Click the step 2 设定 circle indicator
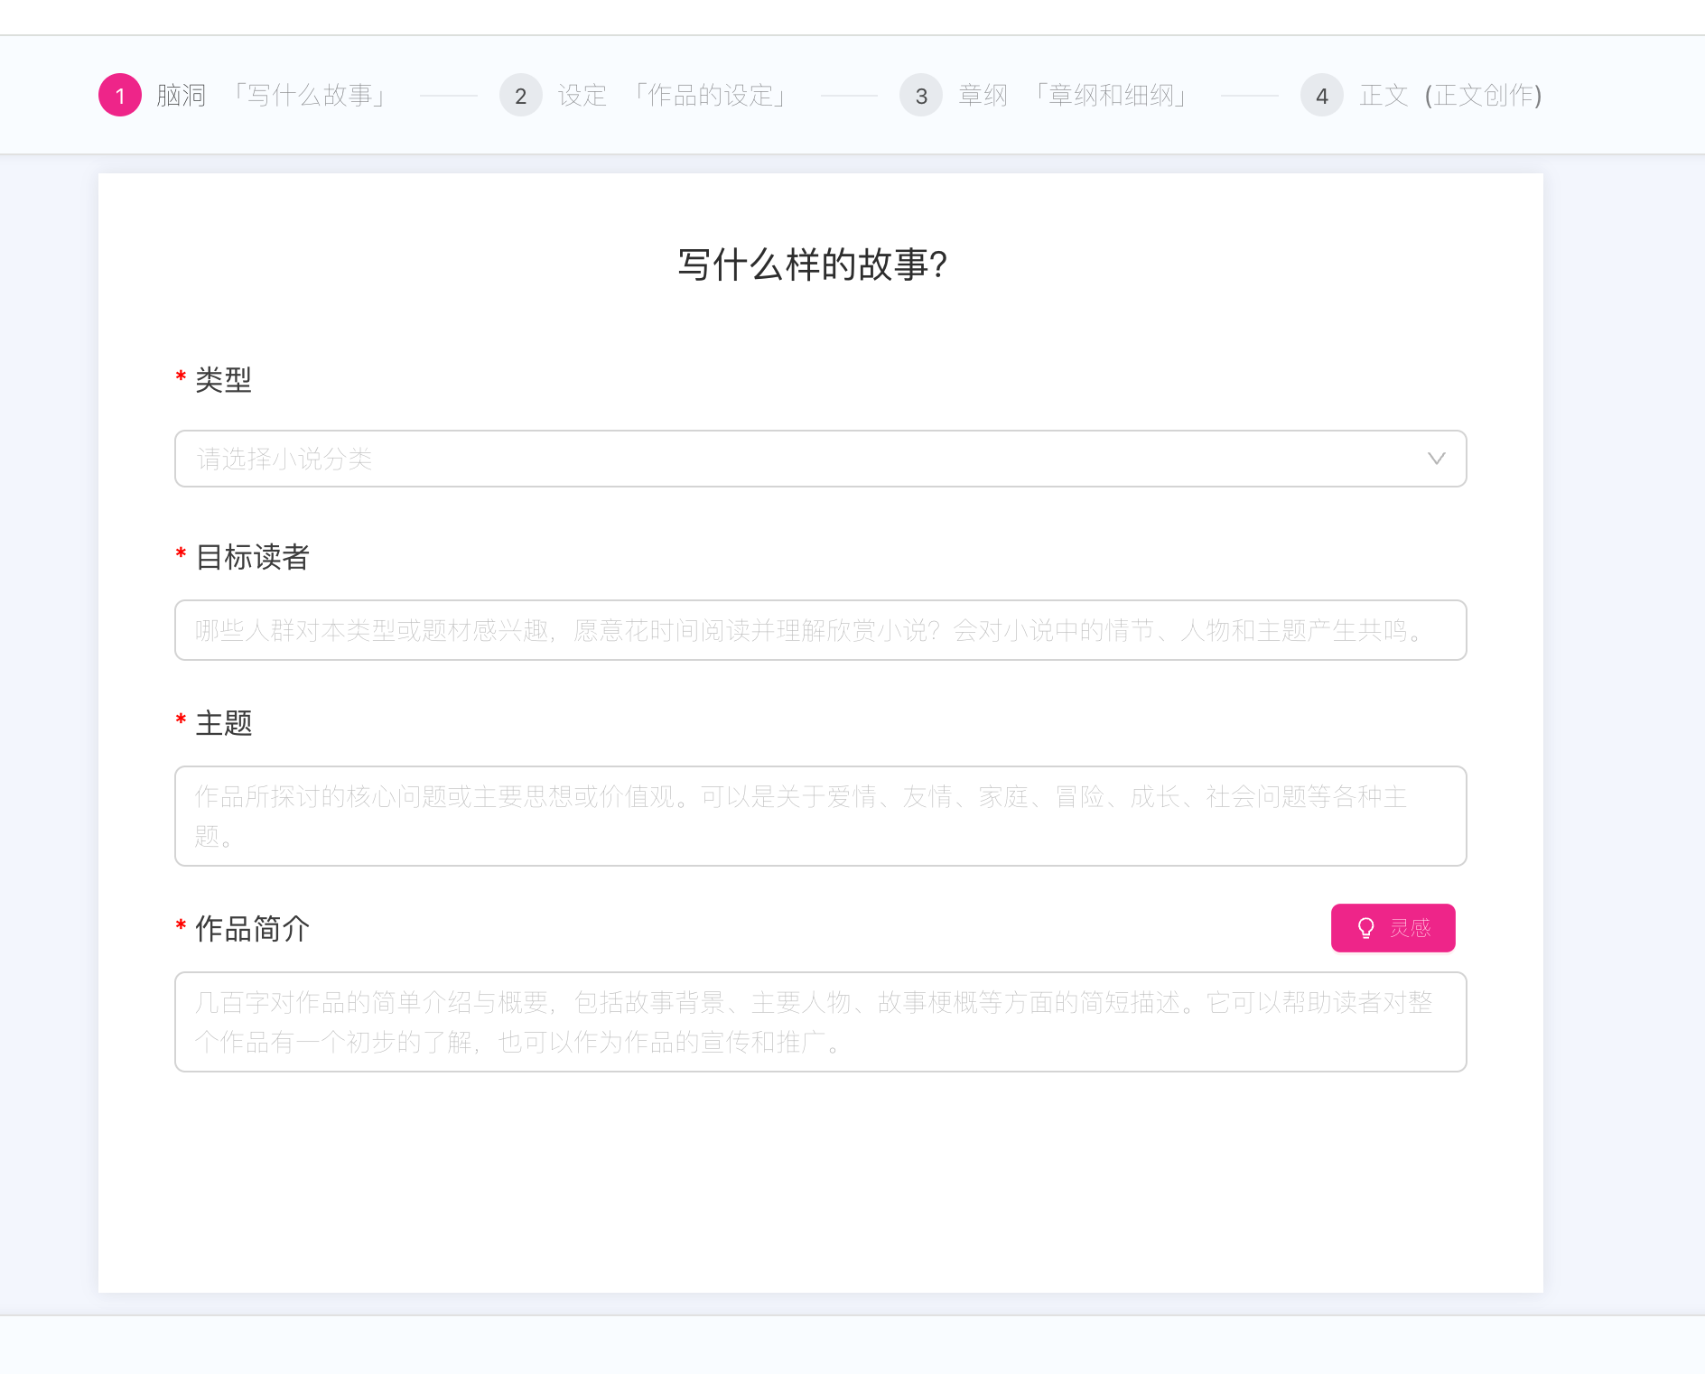This screenshot has width=1705, height=1374. (x=521, y=95)
